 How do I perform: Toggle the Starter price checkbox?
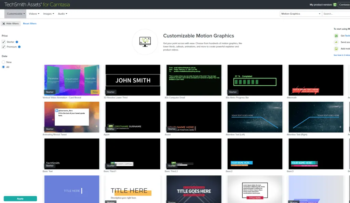tap(3, 42)
